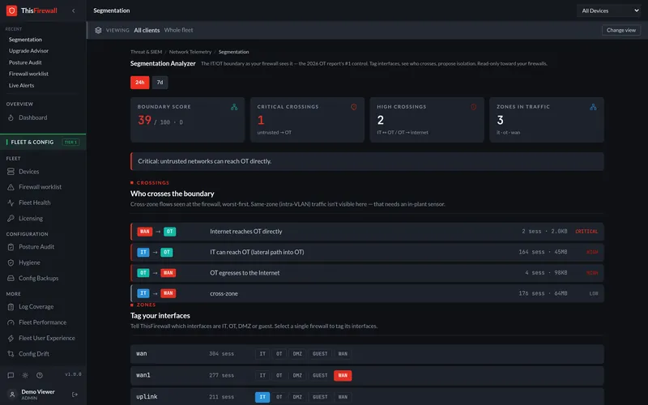Open Upgrade Advisor in the Recent list
648x405 pixels.
pyautogui.click(x=28, y=51)
